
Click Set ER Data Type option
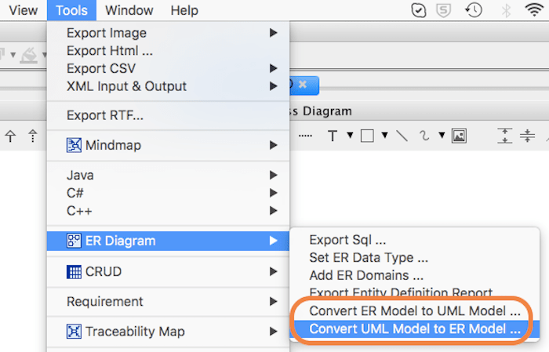pos(368,258)
